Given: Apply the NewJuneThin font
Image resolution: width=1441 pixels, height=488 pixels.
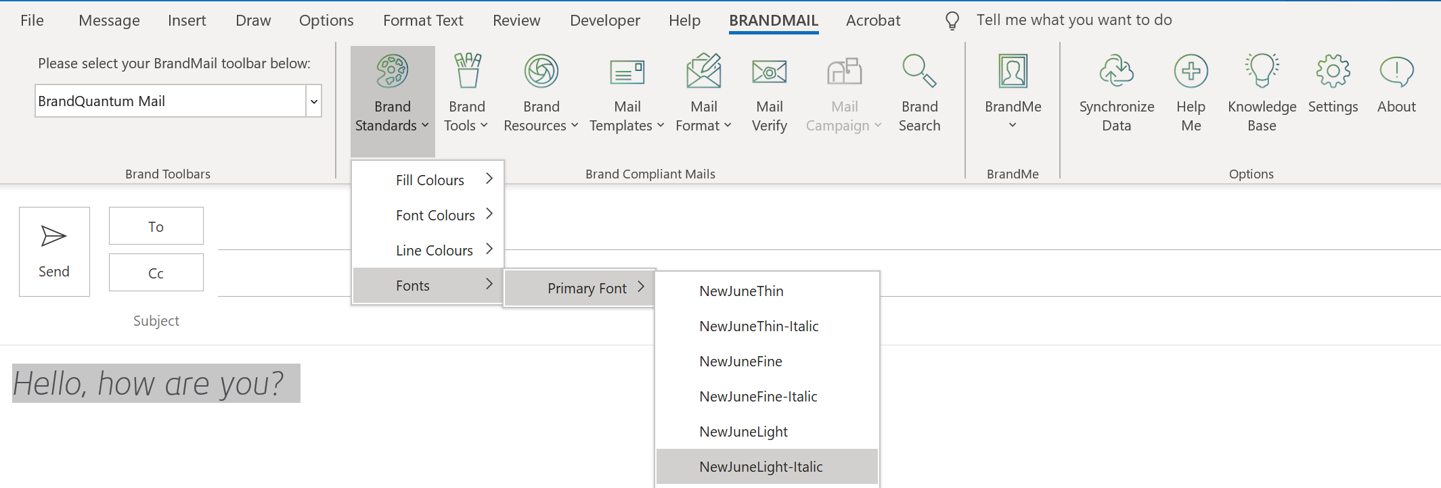Looking at the screenshot, I should point(768,291).
